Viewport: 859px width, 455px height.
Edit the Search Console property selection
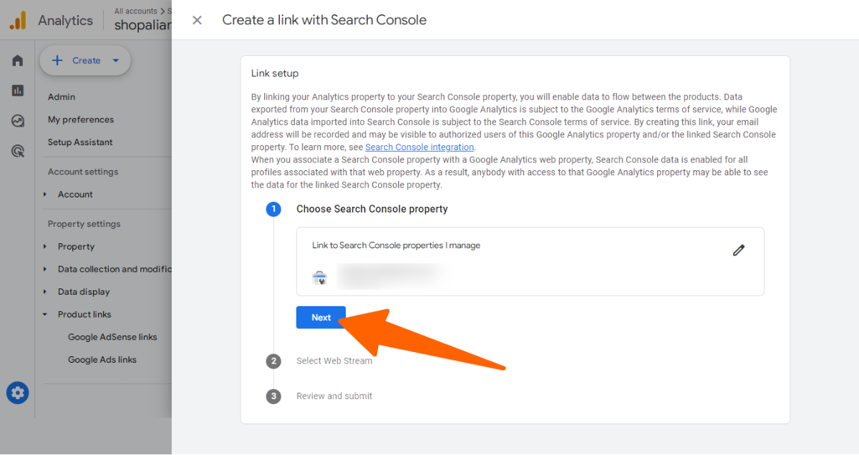pos(739,250)
